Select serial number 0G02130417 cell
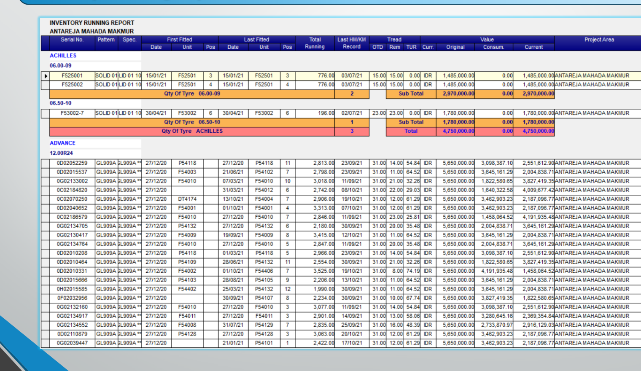 tap(72, 235)
